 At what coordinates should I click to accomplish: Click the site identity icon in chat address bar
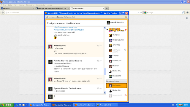(x=47, y=17)
